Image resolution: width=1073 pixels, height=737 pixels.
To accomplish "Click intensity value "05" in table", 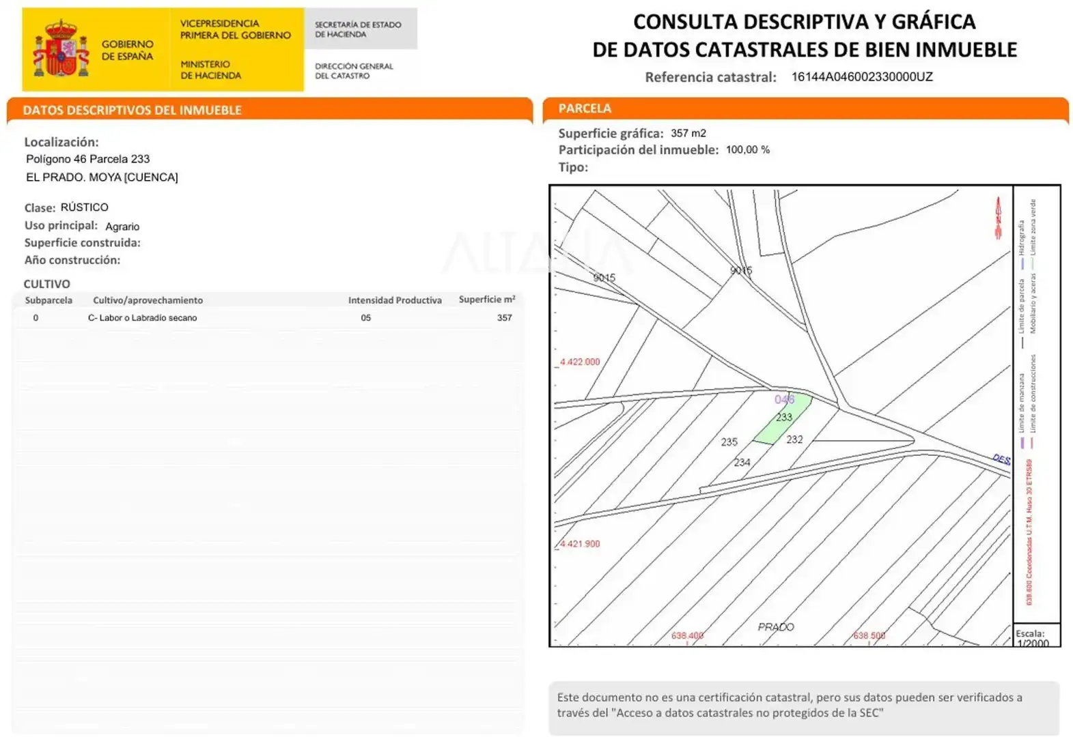I will click(366, 318).
